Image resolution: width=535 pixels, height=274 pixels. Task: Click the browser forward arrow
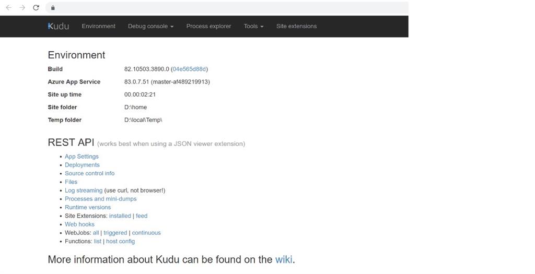point(22,8)
